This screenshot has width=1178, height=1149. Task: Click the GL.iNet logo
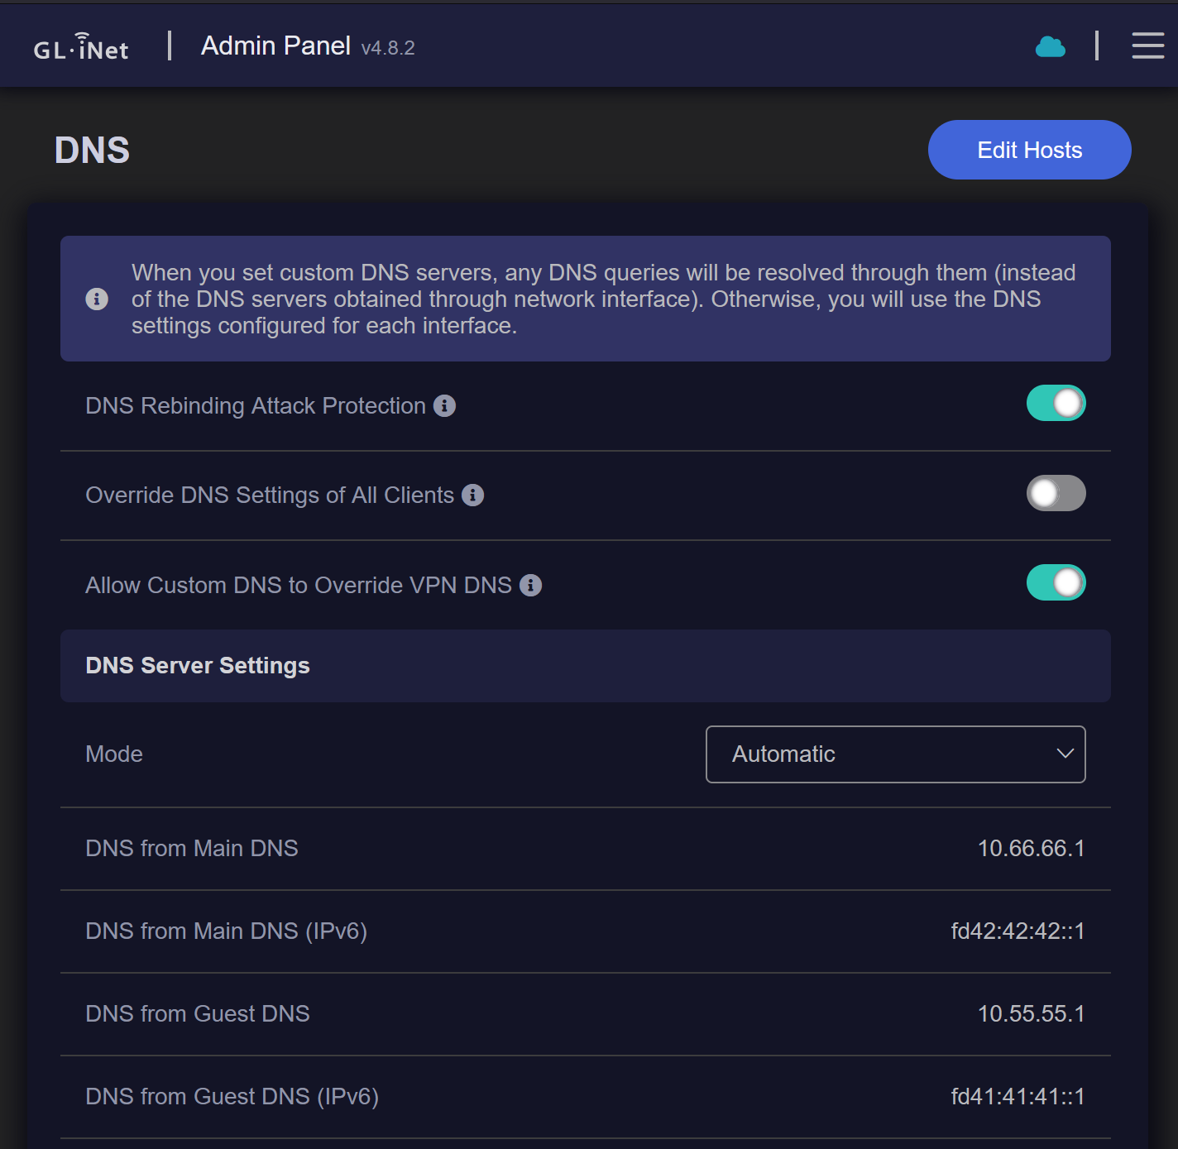(81, 47)
